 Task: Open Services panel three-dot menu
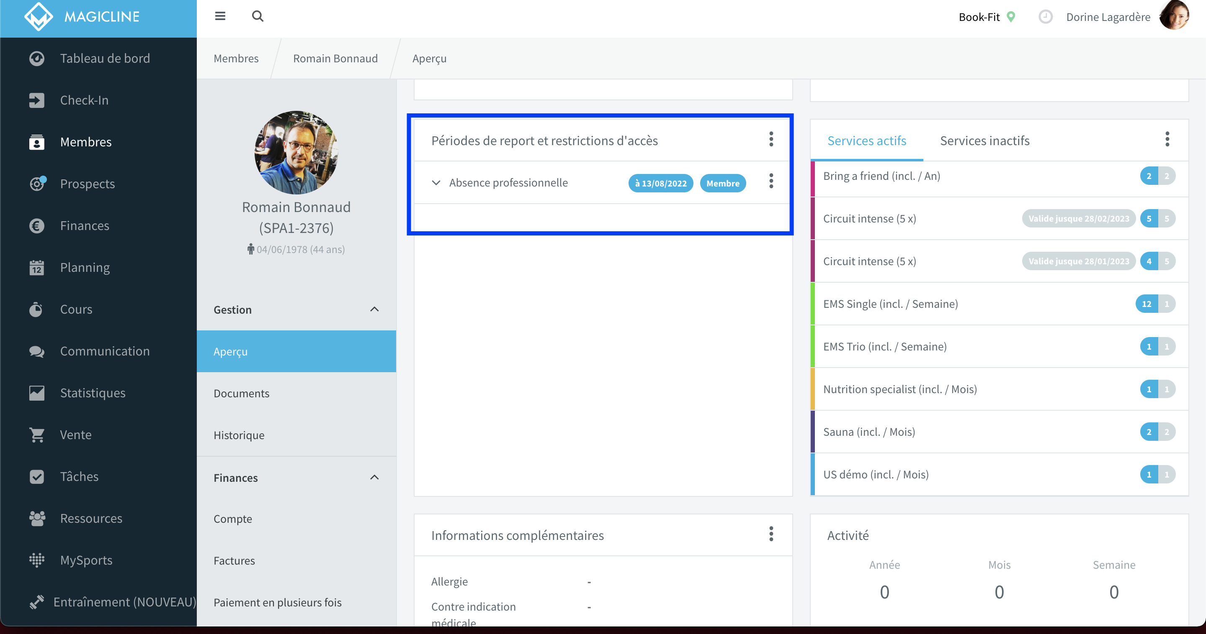click(1167, 139)
